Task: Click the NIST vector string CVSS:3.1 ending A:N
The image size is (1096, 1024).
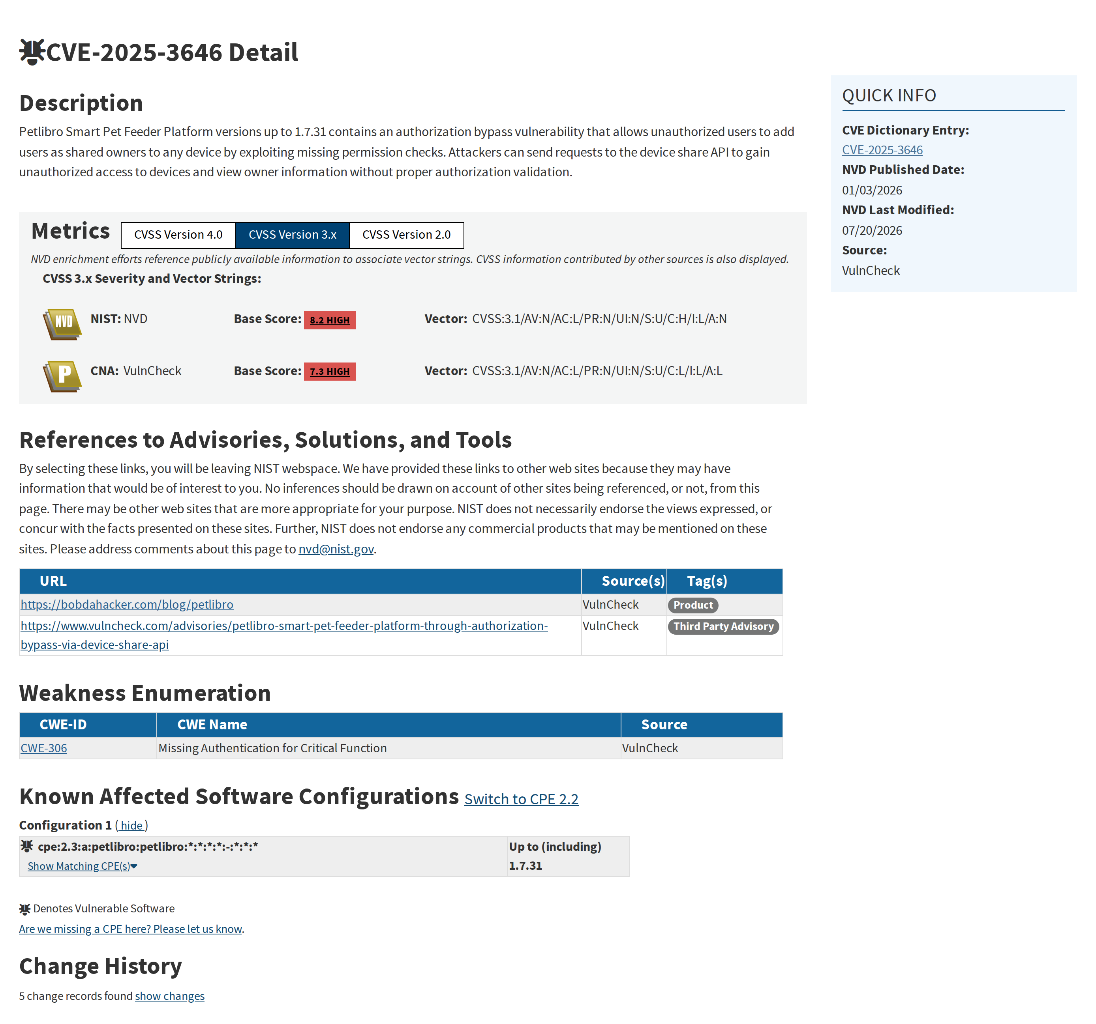Action: [599, 319]
